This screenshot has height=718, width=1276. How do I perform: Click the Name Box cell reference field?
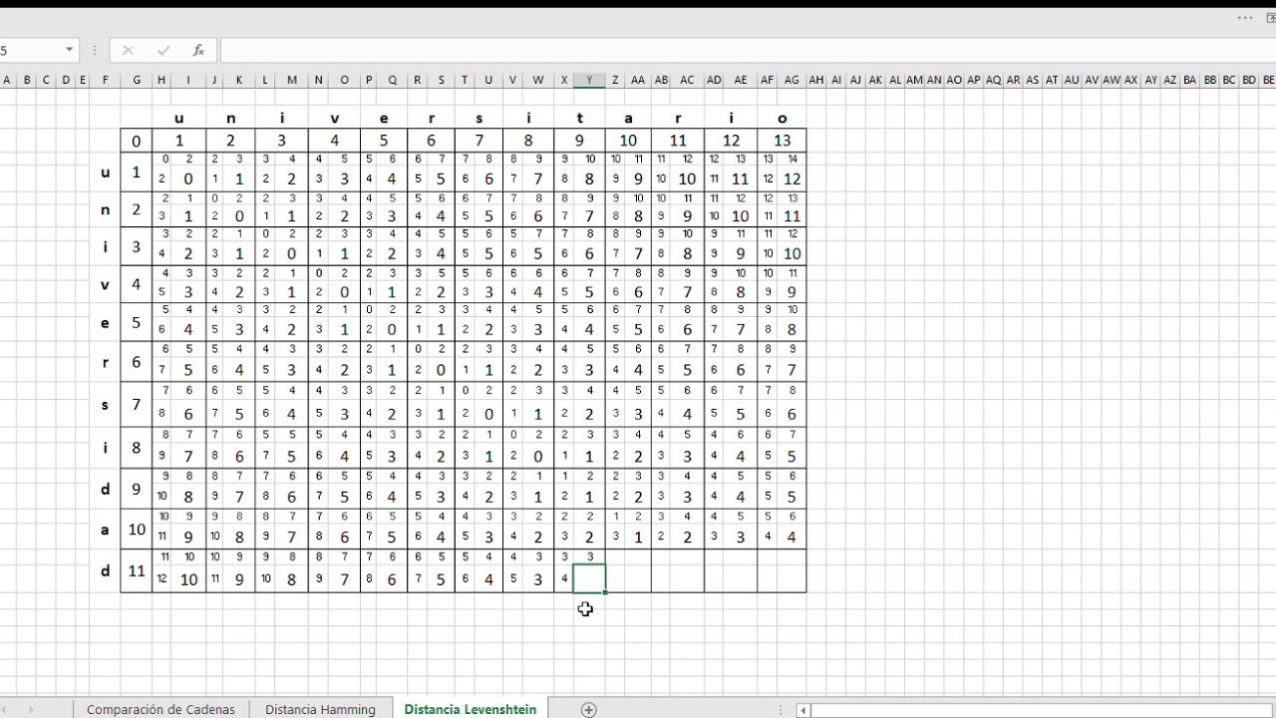(30, 50)
